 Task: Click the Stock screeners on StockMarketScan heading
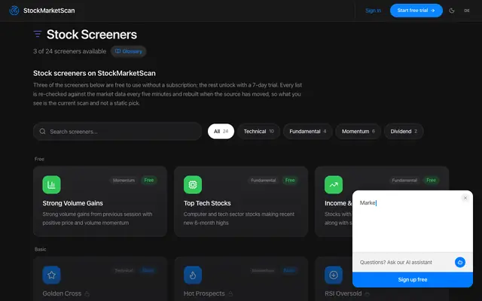click(94, 73)
